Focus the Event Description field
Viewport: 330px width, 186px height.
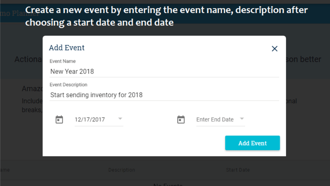click(164, 95)
